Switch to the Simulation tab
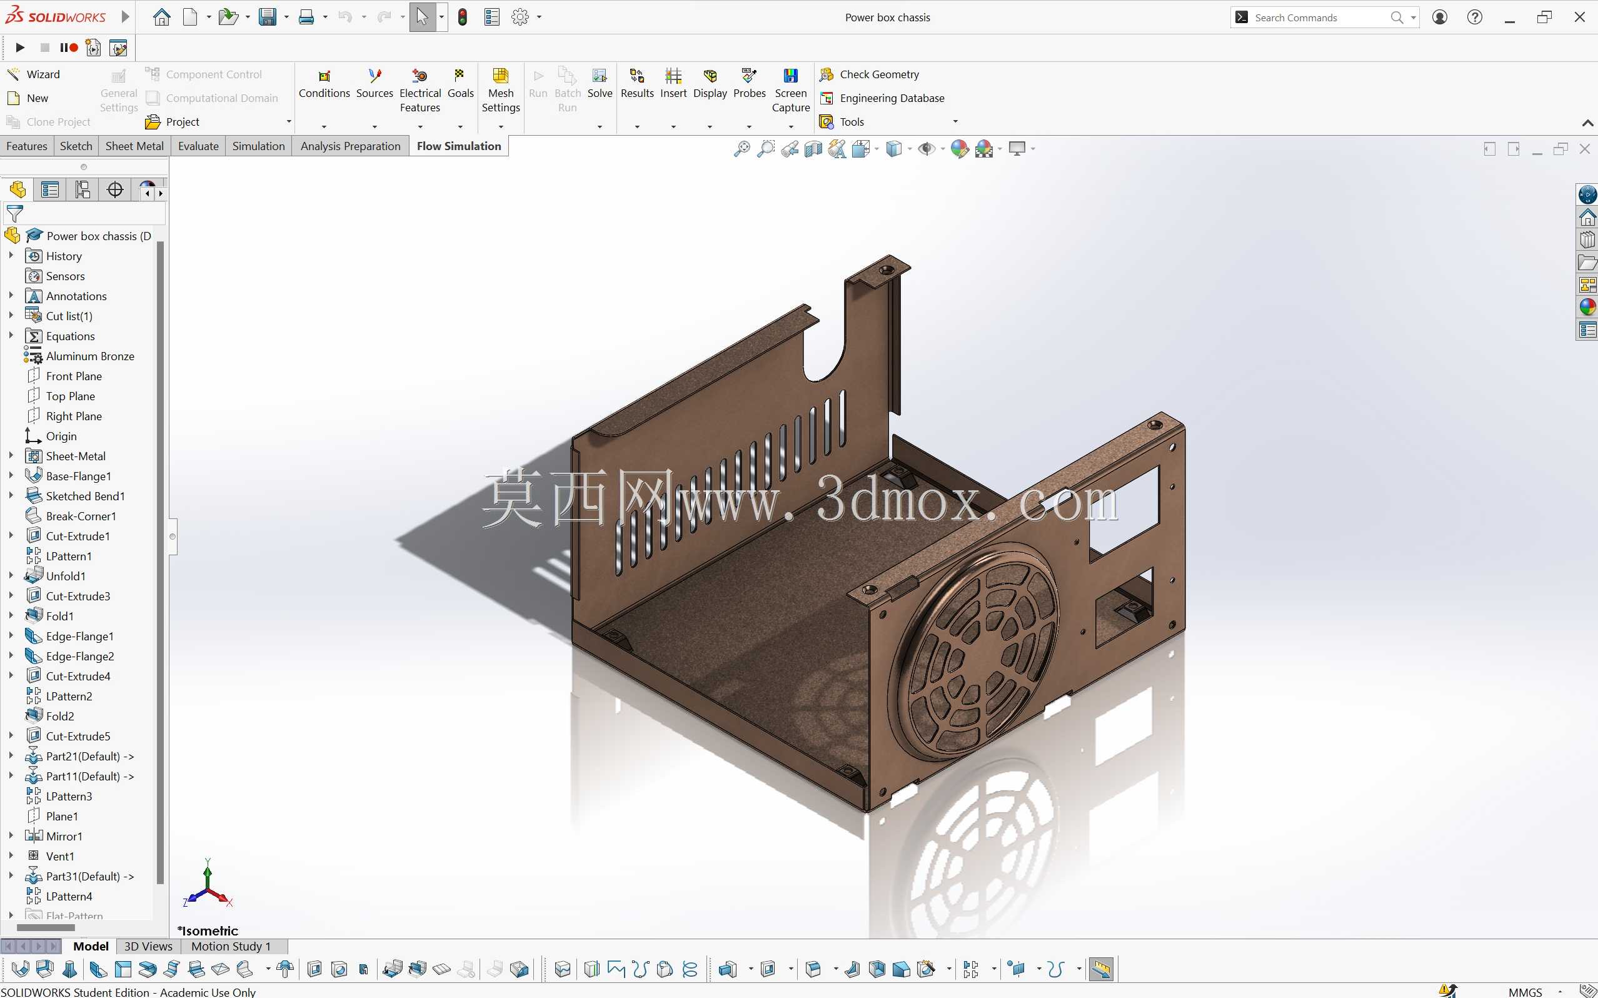Screen dimensions: 1598x998 [x=259, y=146]
